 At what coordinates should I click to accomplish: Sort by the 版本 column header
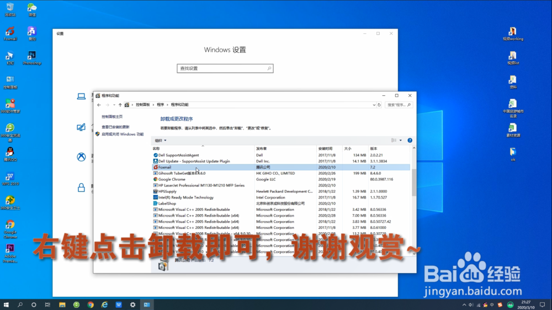click(x=389, y=148)
